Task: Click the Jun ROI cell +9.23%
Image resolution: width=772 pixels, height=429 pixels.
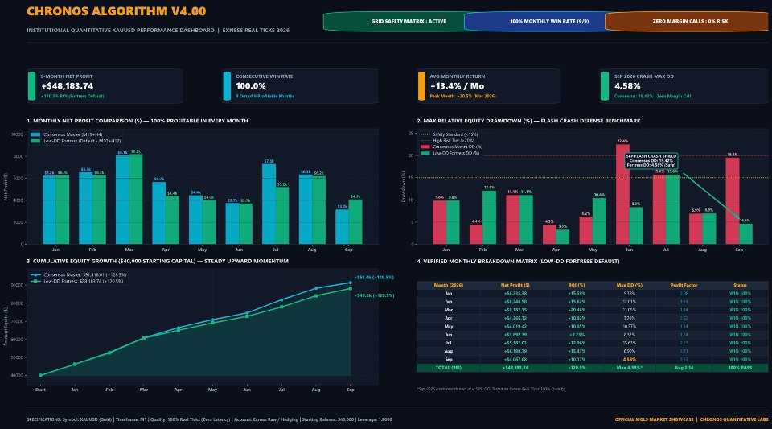Action: coord(577,335)
